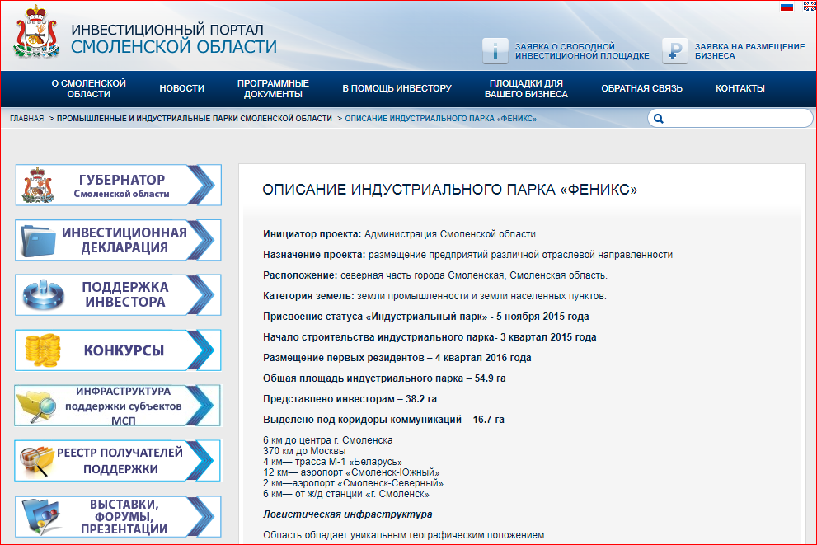The image size is (817, 545).
Task: Open industrial parks breadcrumb link
Action: pos(195,119)
